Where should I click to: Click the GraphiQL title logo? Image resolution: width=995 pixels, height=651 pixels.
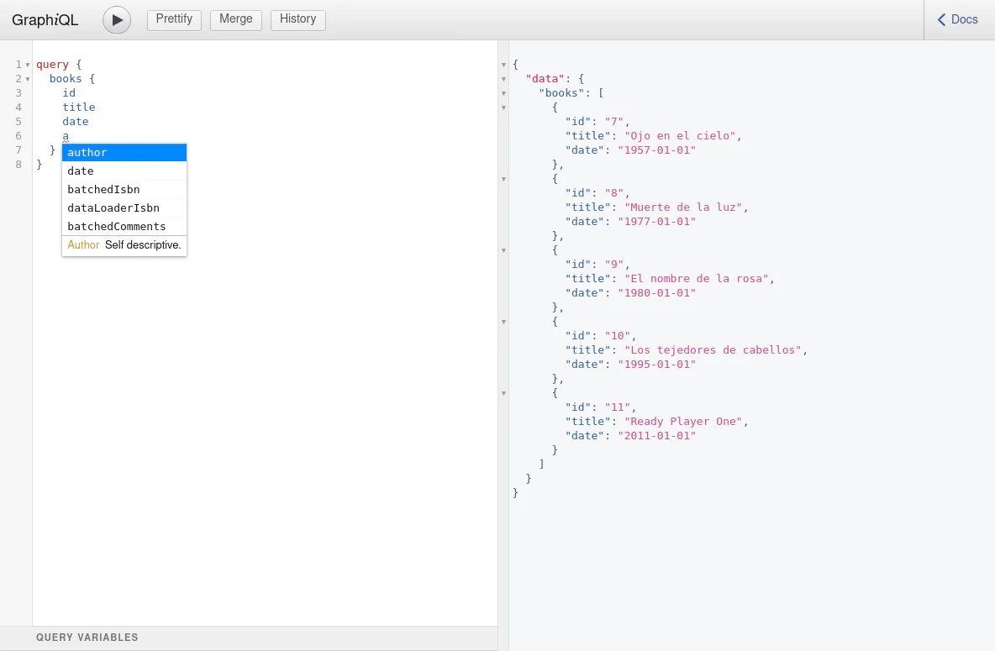[45, 20]
